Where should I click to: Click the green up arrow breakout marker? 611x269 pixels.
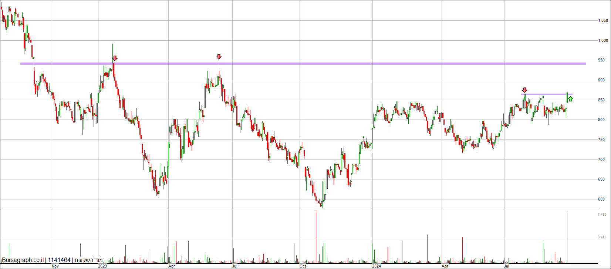pyautogui.click(x=571, y=99)
